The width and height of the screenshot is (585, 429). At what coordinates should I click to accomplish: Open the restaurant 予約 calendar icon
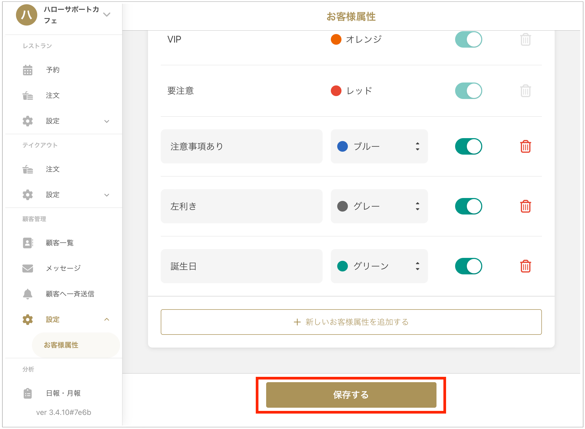pyautogui.click(x=28, y=70)
